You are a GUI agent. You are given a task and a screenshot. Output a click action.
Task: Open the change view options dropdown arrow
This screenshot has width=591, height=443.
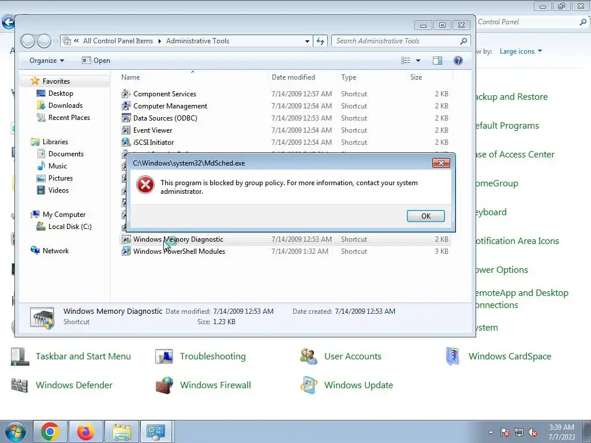(x=418, y=61)
